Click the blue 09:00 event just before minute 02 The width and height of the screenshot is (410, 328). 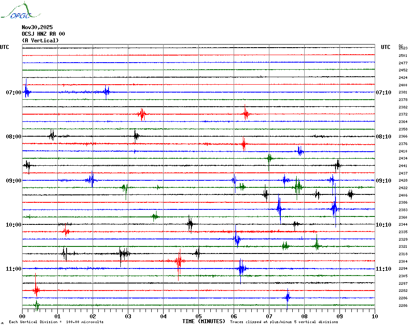[91, 180]
